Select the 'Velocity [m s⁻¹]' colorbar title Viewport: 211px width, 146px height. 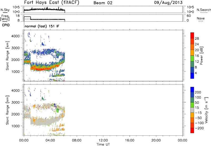pos(206,110)
